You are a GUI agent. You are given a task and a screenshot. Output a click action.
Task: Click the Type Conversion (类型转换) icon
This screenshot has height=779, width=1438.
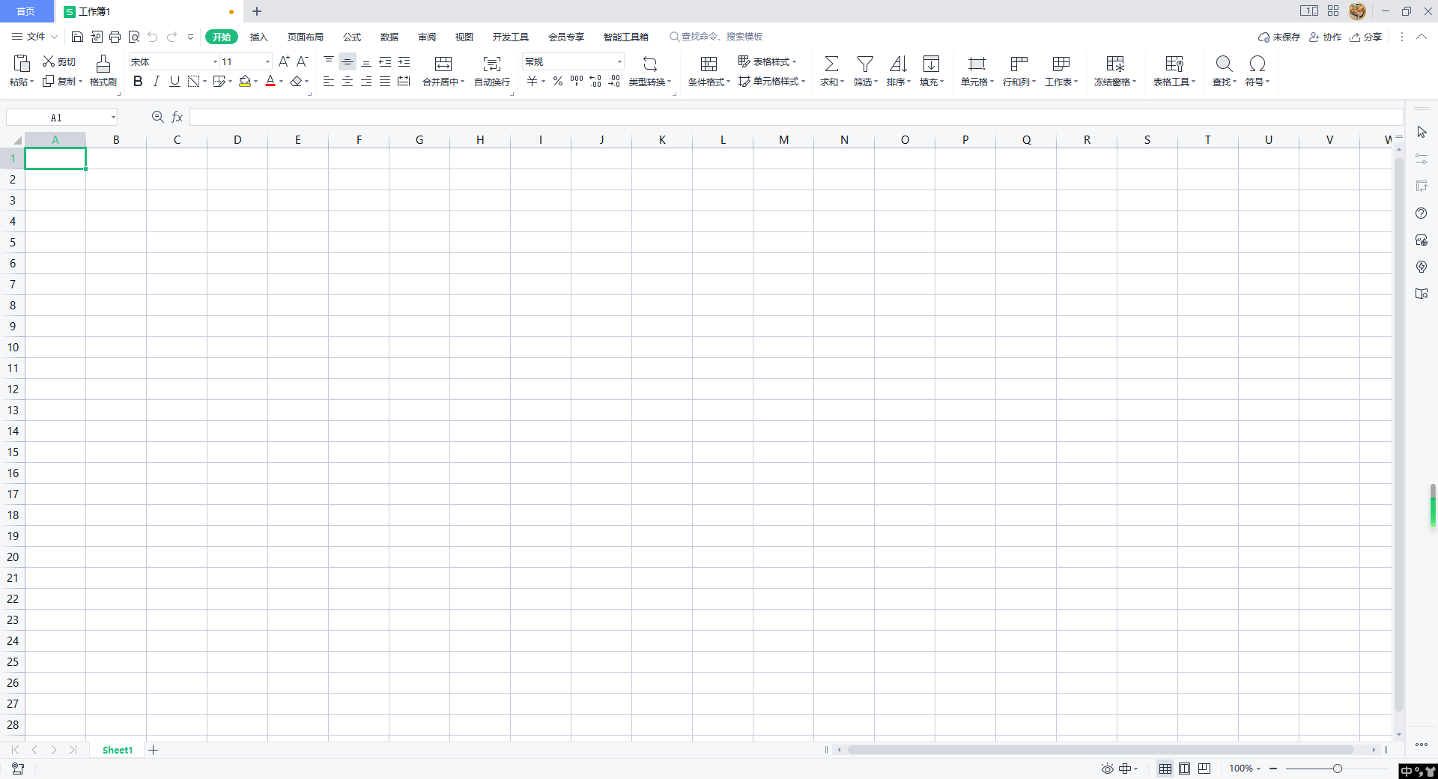pos(650,64)
